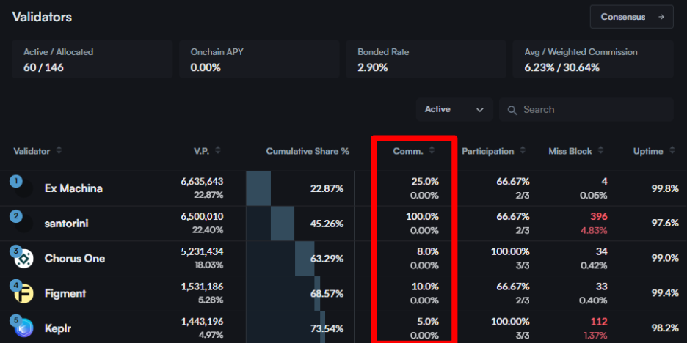
Task: Sort by Cumulative Share % column header
Action: [x=308, y=151]
